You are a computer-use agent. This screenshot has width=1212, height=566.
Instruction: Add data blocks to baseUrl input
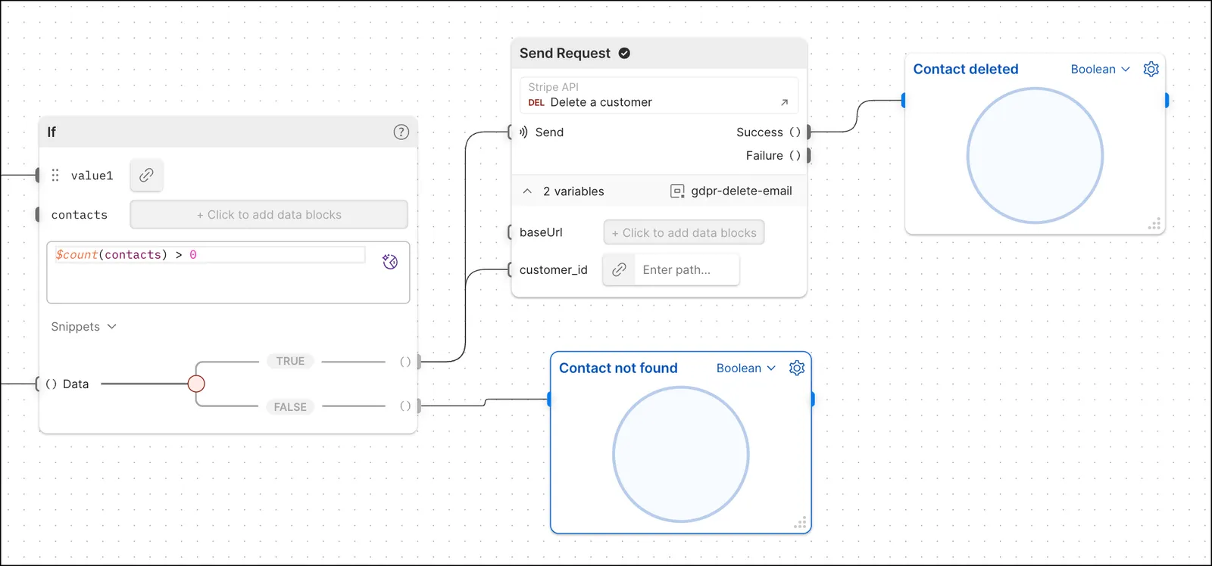[x=684, y=232]
